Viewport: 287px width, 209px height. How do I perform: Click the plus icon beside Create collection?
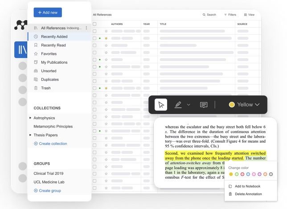click(x=36, y=143)
